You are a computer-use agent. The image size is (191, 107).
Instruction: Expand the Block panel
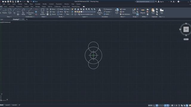coord(123,17)
